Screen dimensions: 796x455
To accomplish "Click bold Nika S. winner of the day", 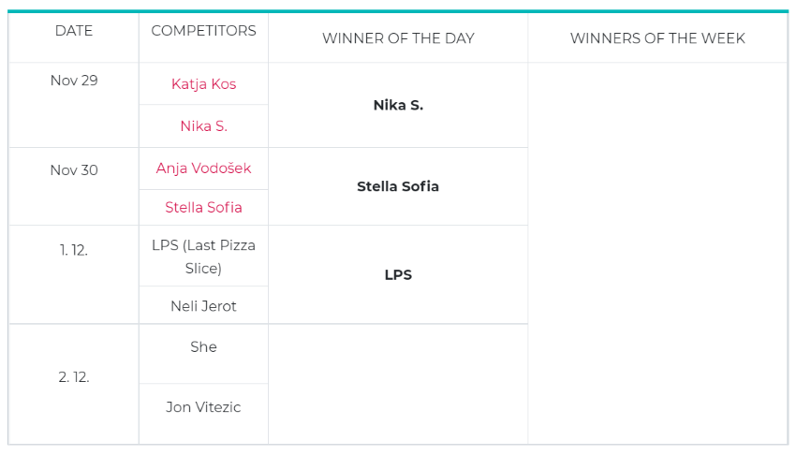I will [398, 105].
